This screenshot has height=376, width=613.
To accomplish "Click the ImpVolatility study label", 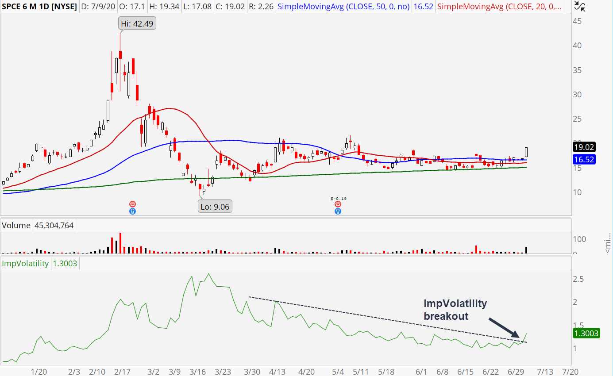I will click(26, 264).
